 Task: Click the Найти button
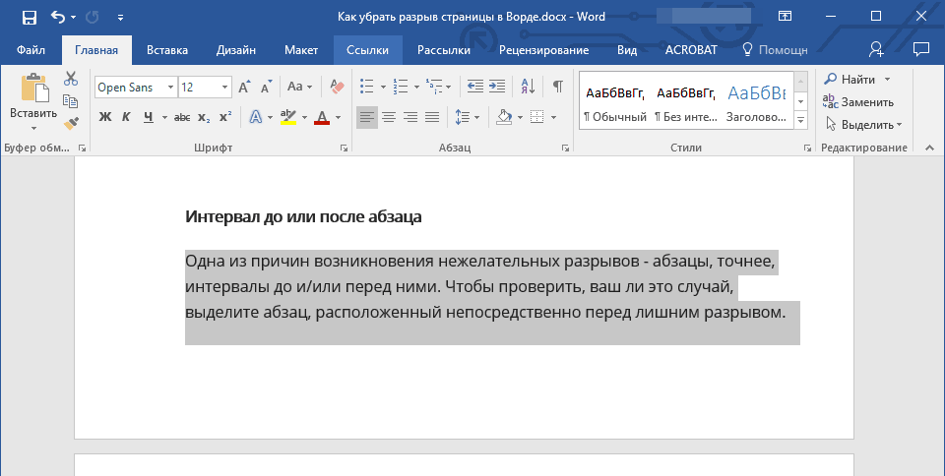(857, 79)
